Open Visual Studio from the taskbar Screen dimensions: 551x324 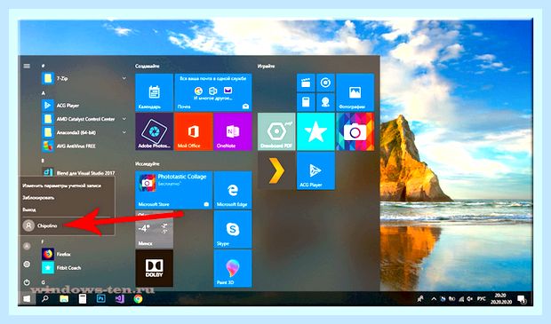(119, 299)
